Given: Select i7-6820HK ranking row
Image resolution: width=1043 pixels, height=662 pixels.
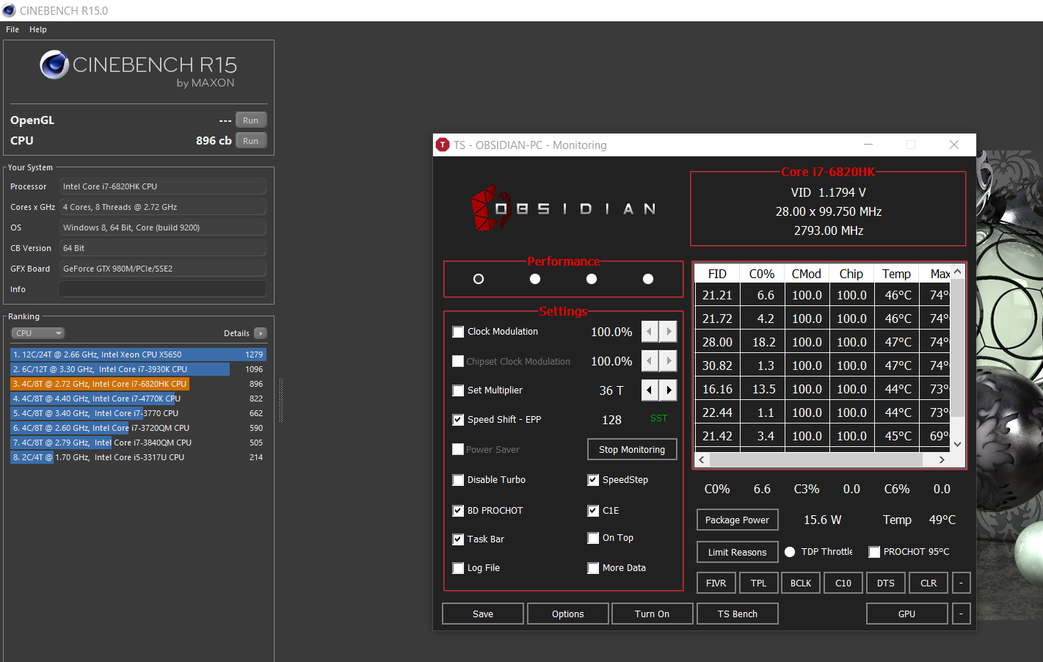Looking at the screenshot, I should pos(138,384).
